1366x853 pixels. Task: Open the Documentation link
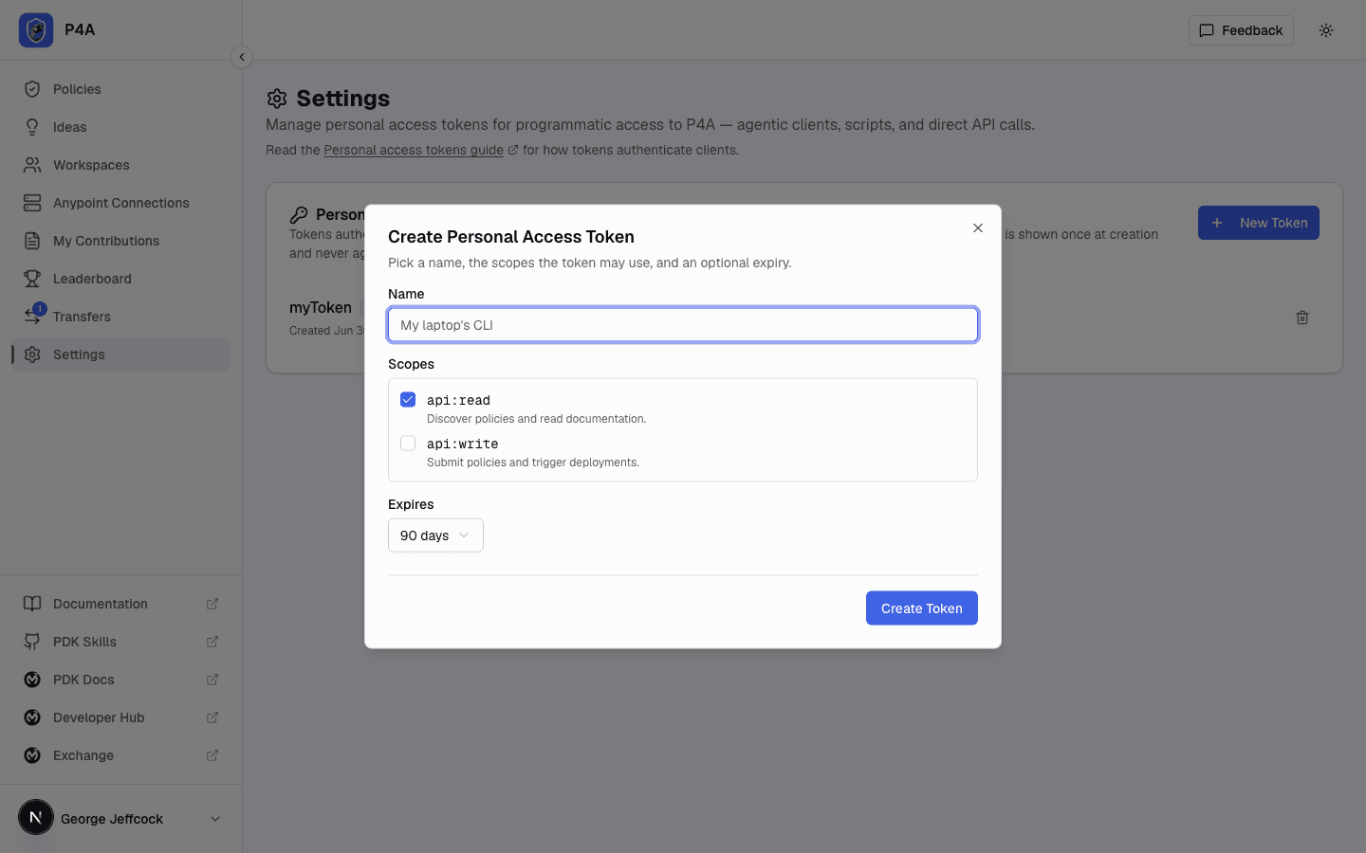pyautogui.click(x=121, y=604)
